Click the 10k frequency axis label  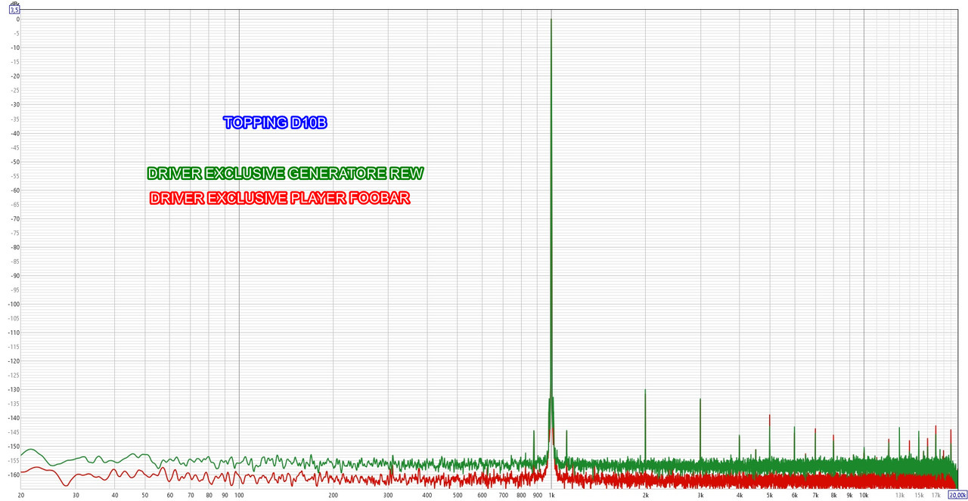(864, 495)
